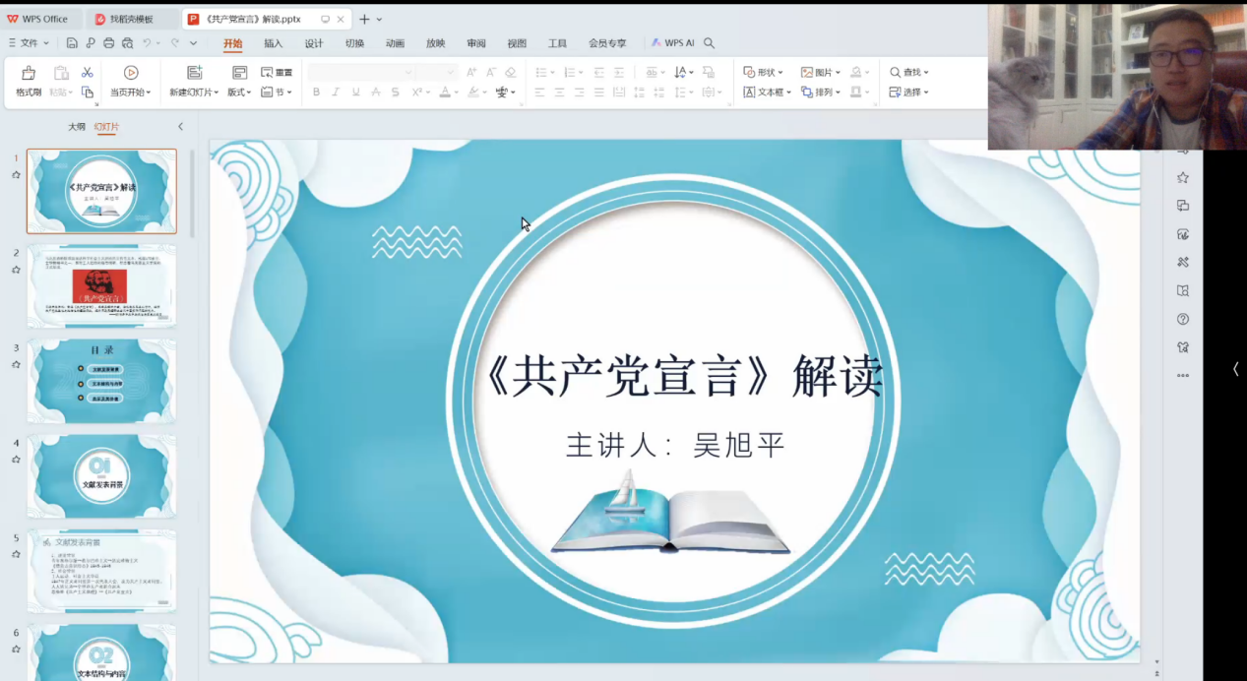Screen dimensions: 1247x681
Task: Collapse the slide thumbnail panel
Action: pos(180,127)
